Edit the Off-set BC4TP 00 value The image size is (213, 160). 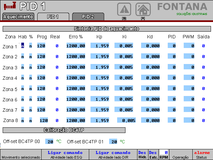tap(49, 142)
